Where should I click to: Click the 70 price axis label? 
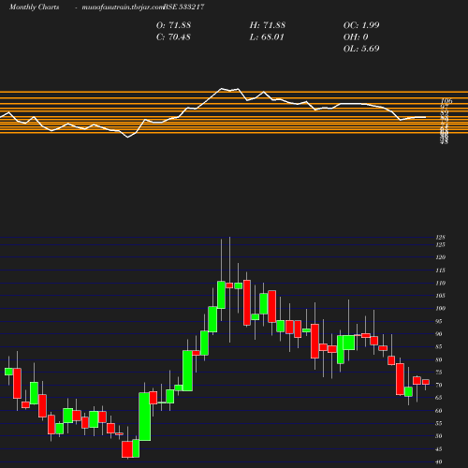439,386
